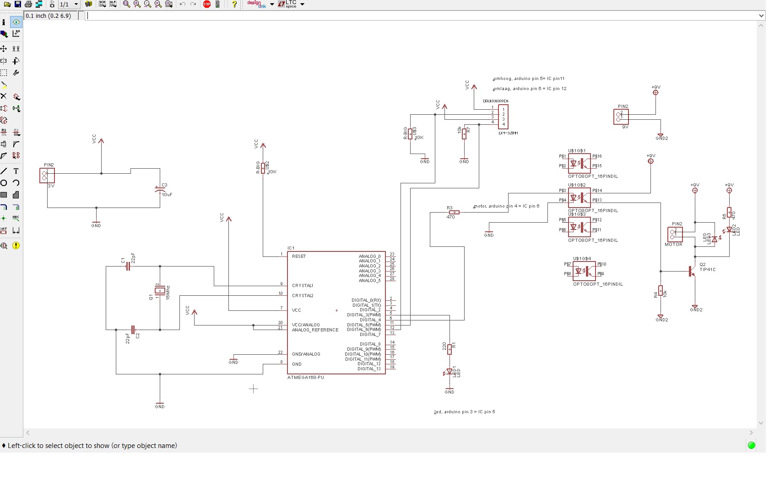
Task: Select the Circle tool
Action: pyautogui.click(x=4, y=183)
